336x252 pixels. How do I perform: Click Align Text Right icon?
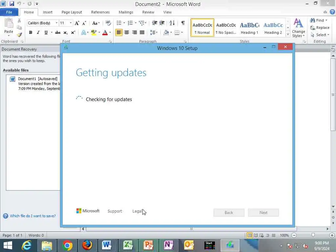pos(134,32)
